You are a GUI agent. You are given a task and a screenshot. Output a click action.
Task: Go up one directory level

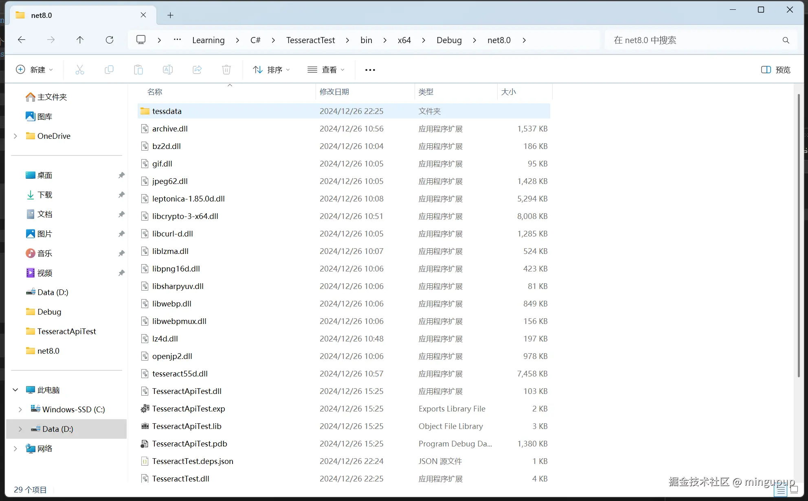tap(80, 40)
